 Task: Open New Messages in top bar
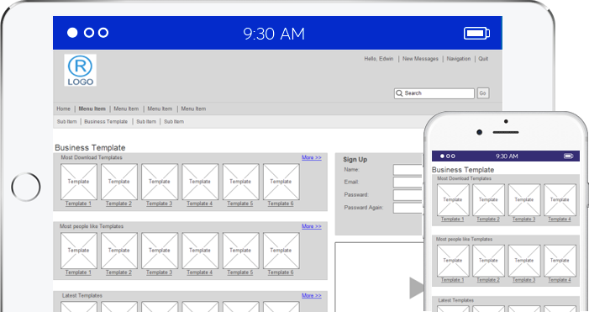click(420, 59)
